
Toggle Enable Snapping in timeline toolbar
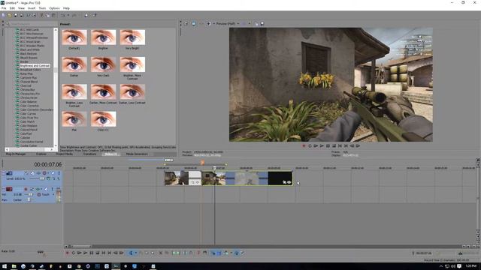point(213,253)
